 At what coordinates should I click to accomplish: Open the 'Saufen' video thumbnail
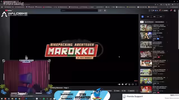coord(146,54)
